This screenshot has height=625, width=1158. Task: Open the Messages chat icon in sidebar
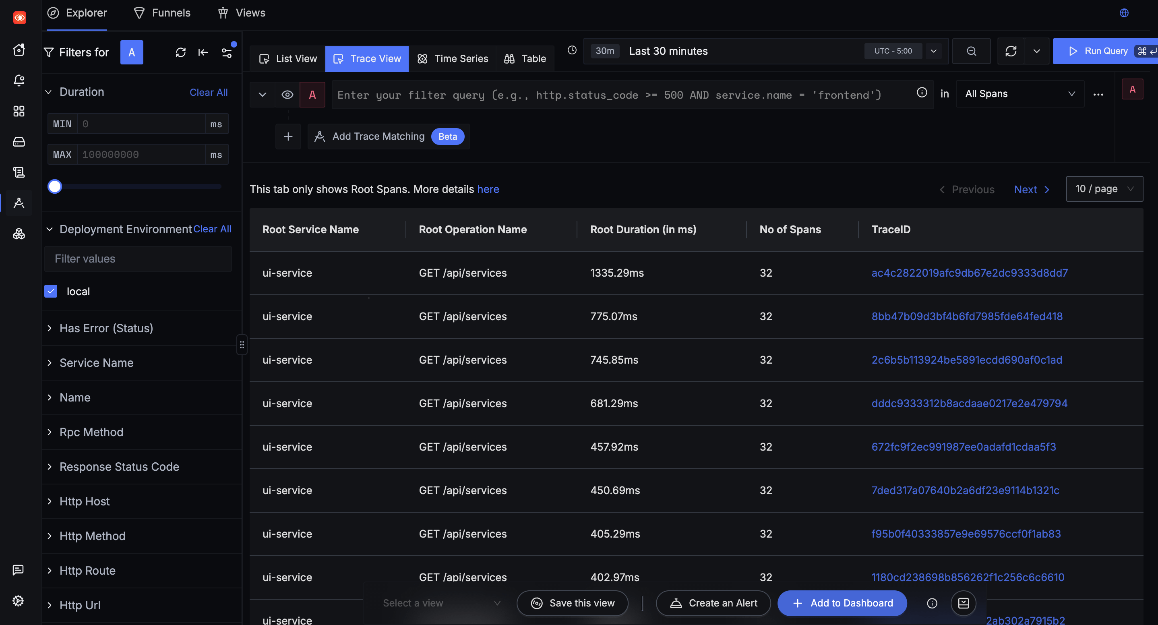coord(18,570)
